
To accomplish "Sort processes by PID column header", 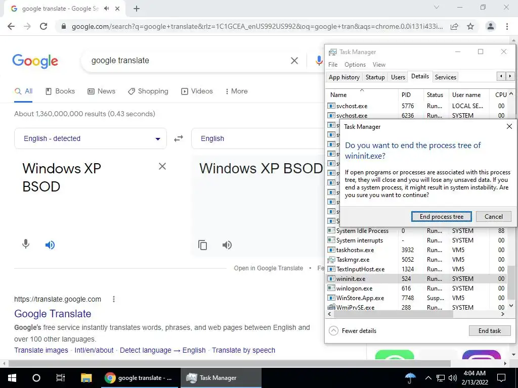I will point(411,94).
